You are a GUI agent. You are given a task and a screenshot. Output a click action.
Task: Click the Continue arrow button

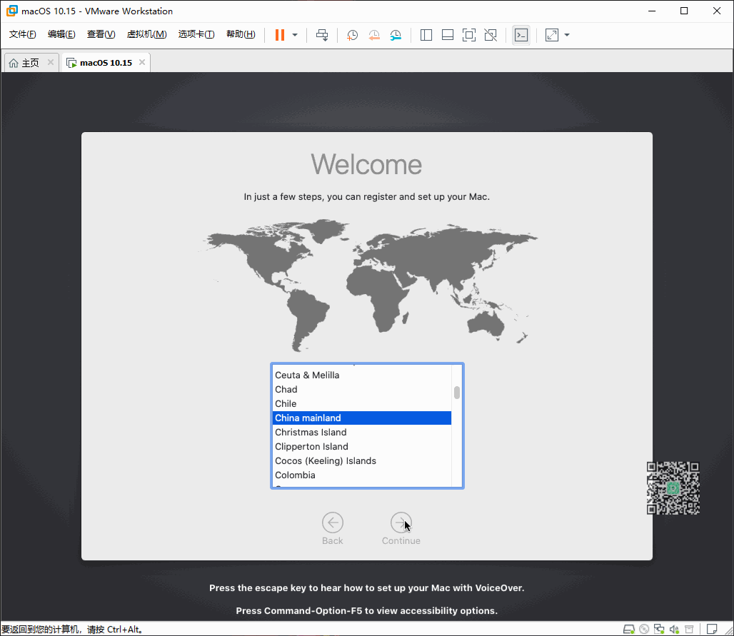tap(401, 523)
